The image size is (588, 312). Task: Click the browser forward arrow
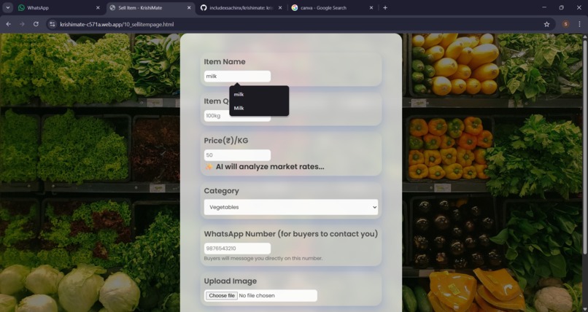22,24
